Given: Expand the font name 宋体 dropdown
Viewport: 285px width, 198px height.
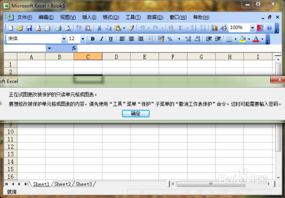Looking at the screenshot, I should (64, 39).
